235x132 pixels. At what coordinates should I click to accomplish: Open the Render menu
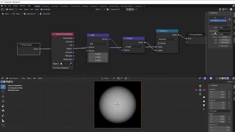coord(15,6)
